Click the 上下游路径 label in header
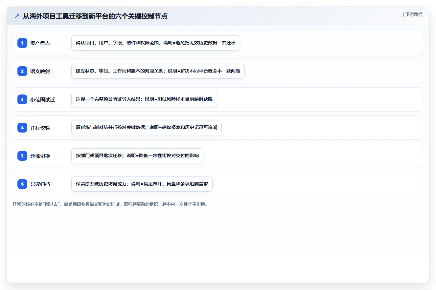The width and height of the screenshot is (436, 290). point(412,14)
